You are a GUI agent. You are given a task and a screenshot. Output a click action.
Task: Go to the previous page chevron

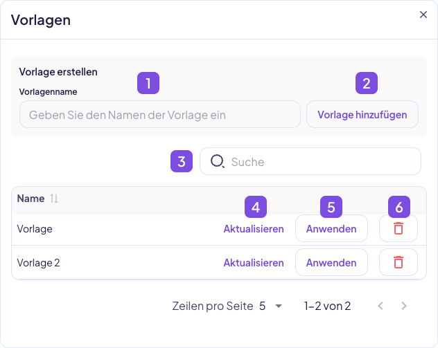(380, 306)
